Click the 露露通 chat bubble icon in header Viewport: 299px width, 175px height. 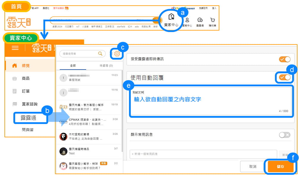pyautogui.click(x=200, y=22)
